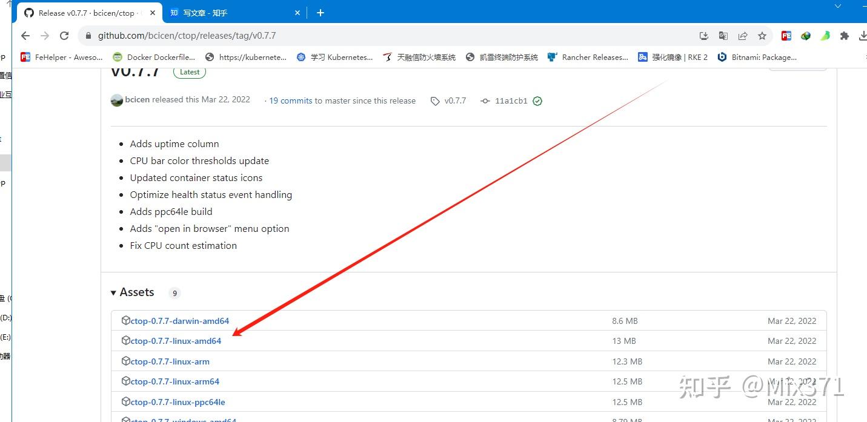Close the 写文章 - 知乎 tab
The height and width of the screenshot is (422, 867).
point(298,13)
